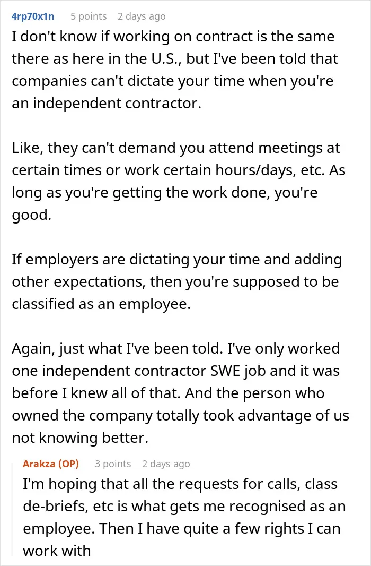Click the 3 points score on the reply
Screen dimensions: 371x566
click(113, 464)
